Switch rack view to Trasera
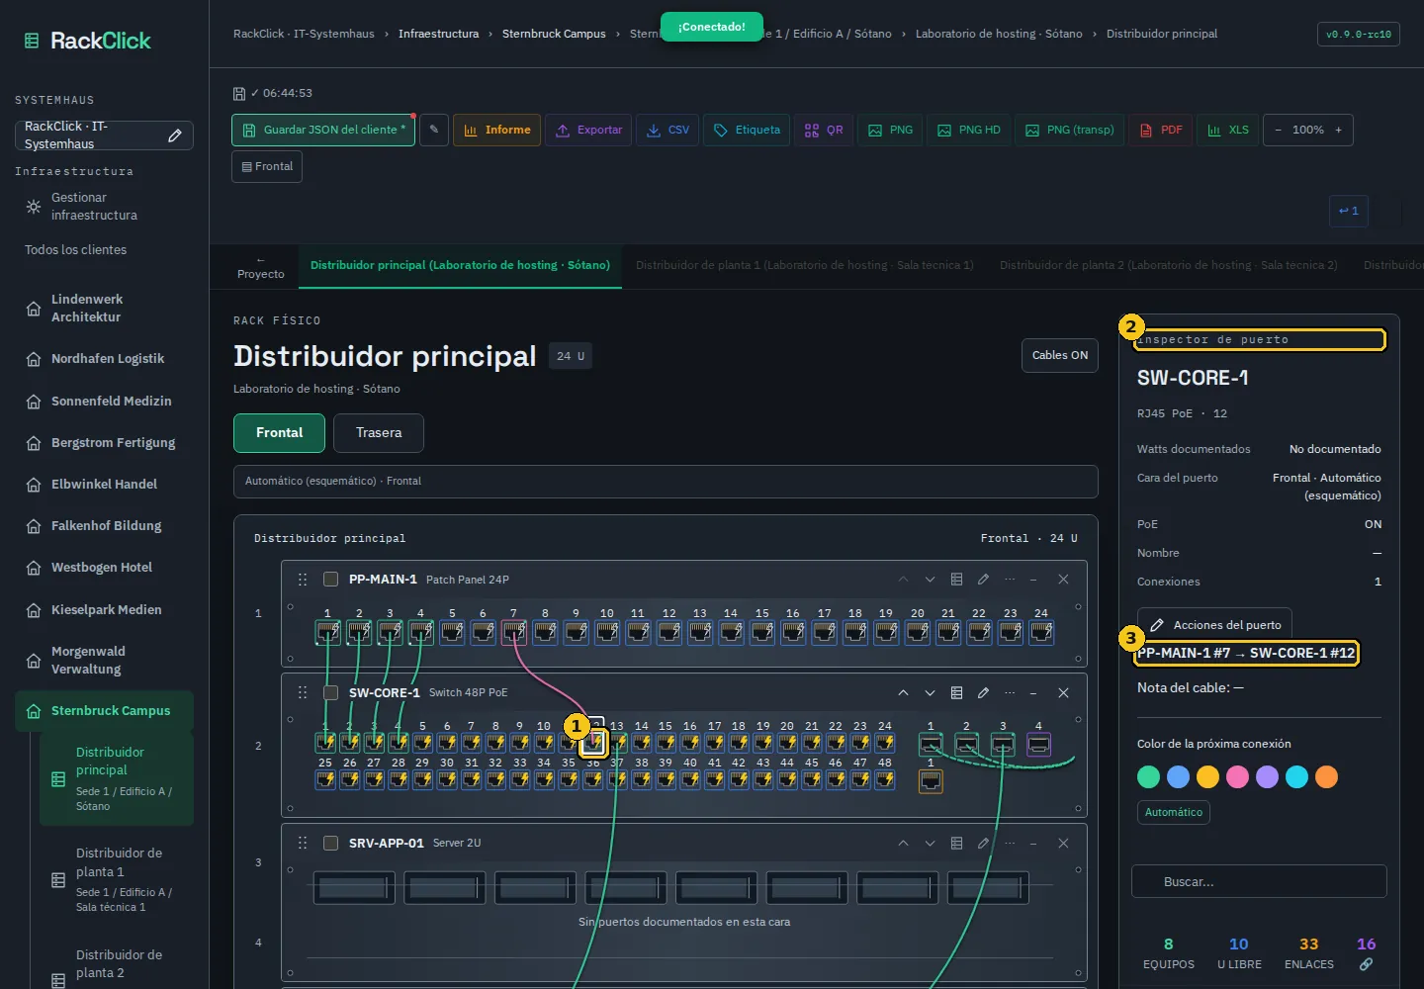Screen dimensions: 1424x989 click(379, 433)
